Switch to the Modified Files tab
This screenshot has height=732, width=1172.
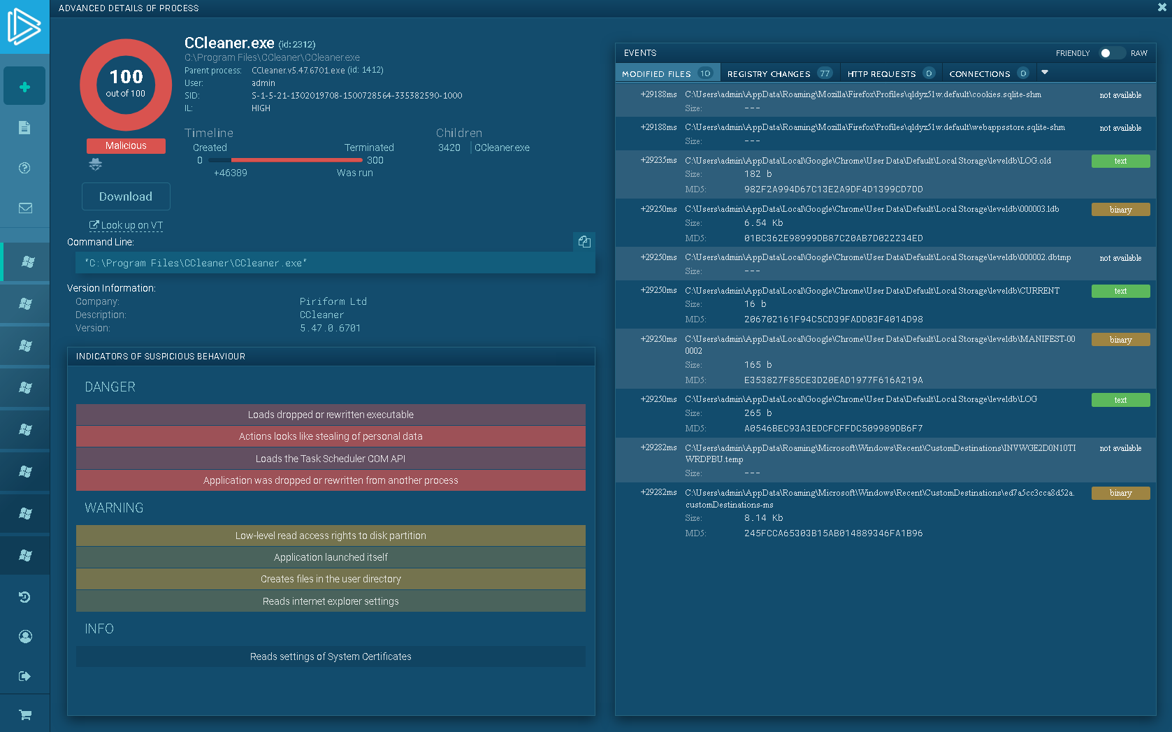[x=667, y=73]
